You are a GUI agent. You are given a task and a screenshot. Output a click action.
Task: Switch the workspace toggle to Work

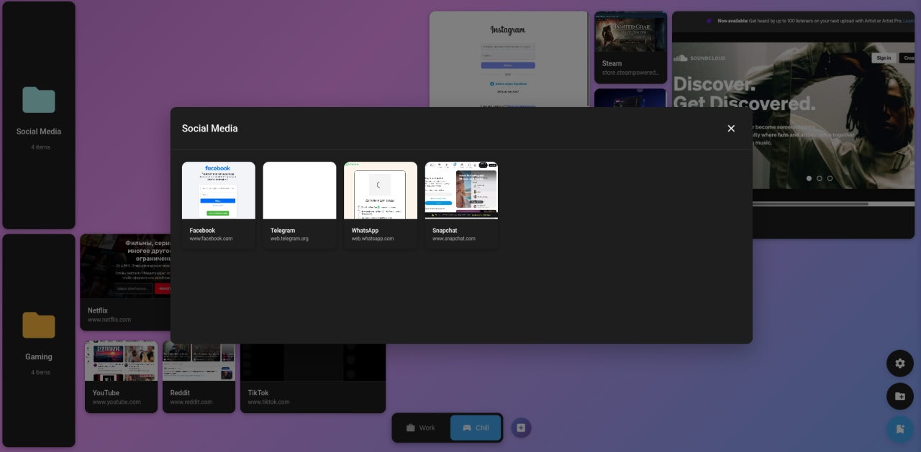pos(420,428)
